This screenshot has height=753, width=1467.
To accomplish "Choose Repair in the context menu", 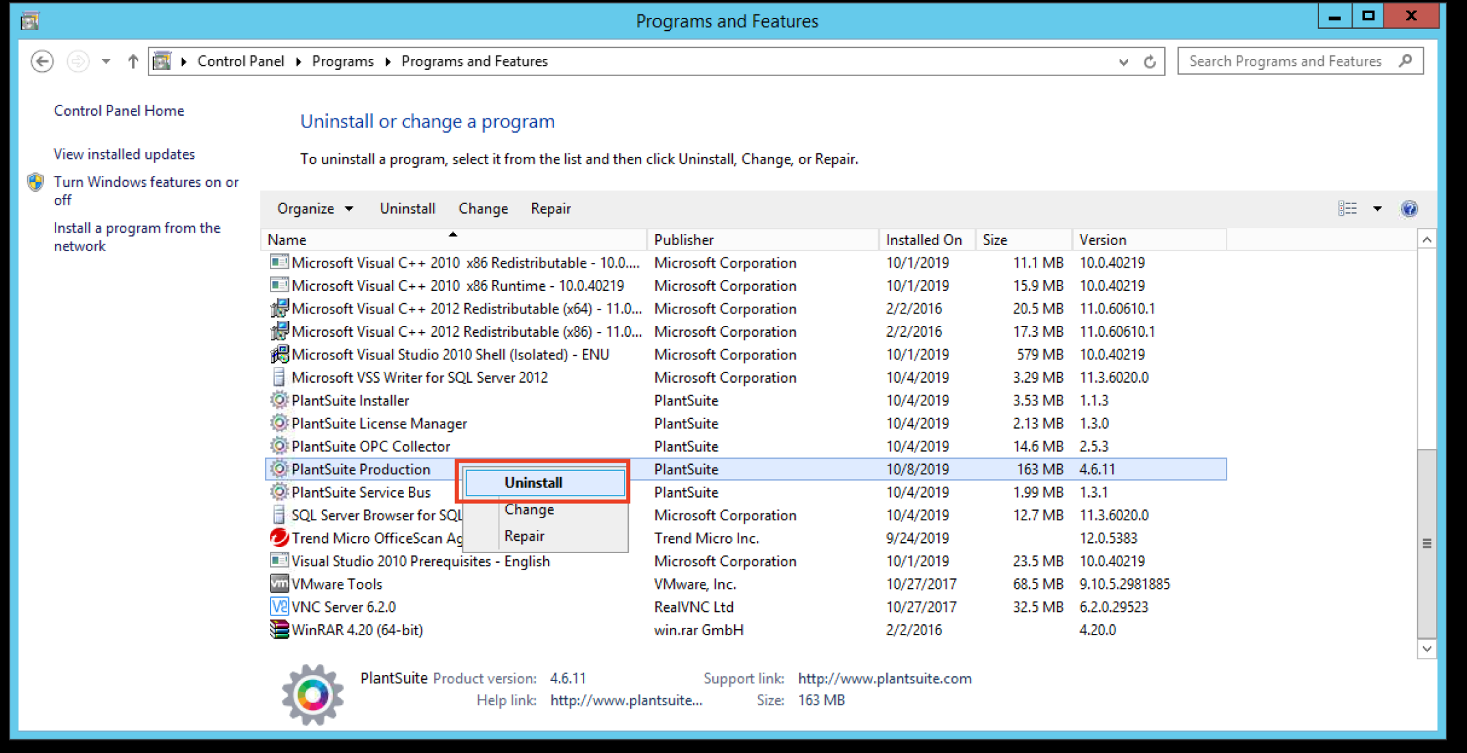I will click(525, 536).
